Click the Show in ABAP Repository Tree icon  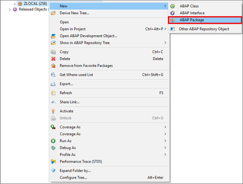[53, 43]
